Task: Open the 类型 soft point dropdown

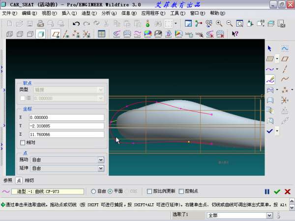Action: (x=101, y=90)
